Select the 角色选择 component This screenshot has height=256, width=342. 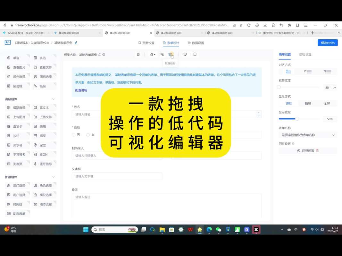44,186
